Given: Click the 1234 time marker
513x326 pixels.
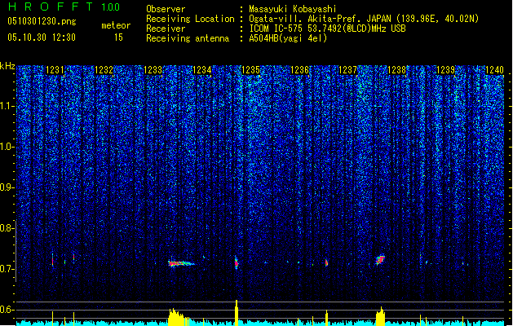Looking at the screenshot, I should coord(202,70).
